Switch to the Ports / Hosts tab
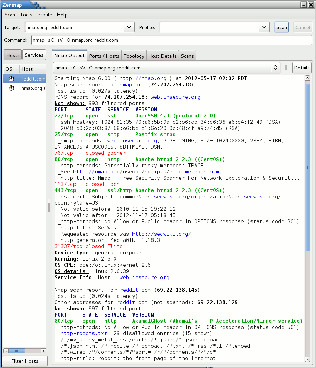Screen dimensions: 316x368 click(x=104, y=56)
